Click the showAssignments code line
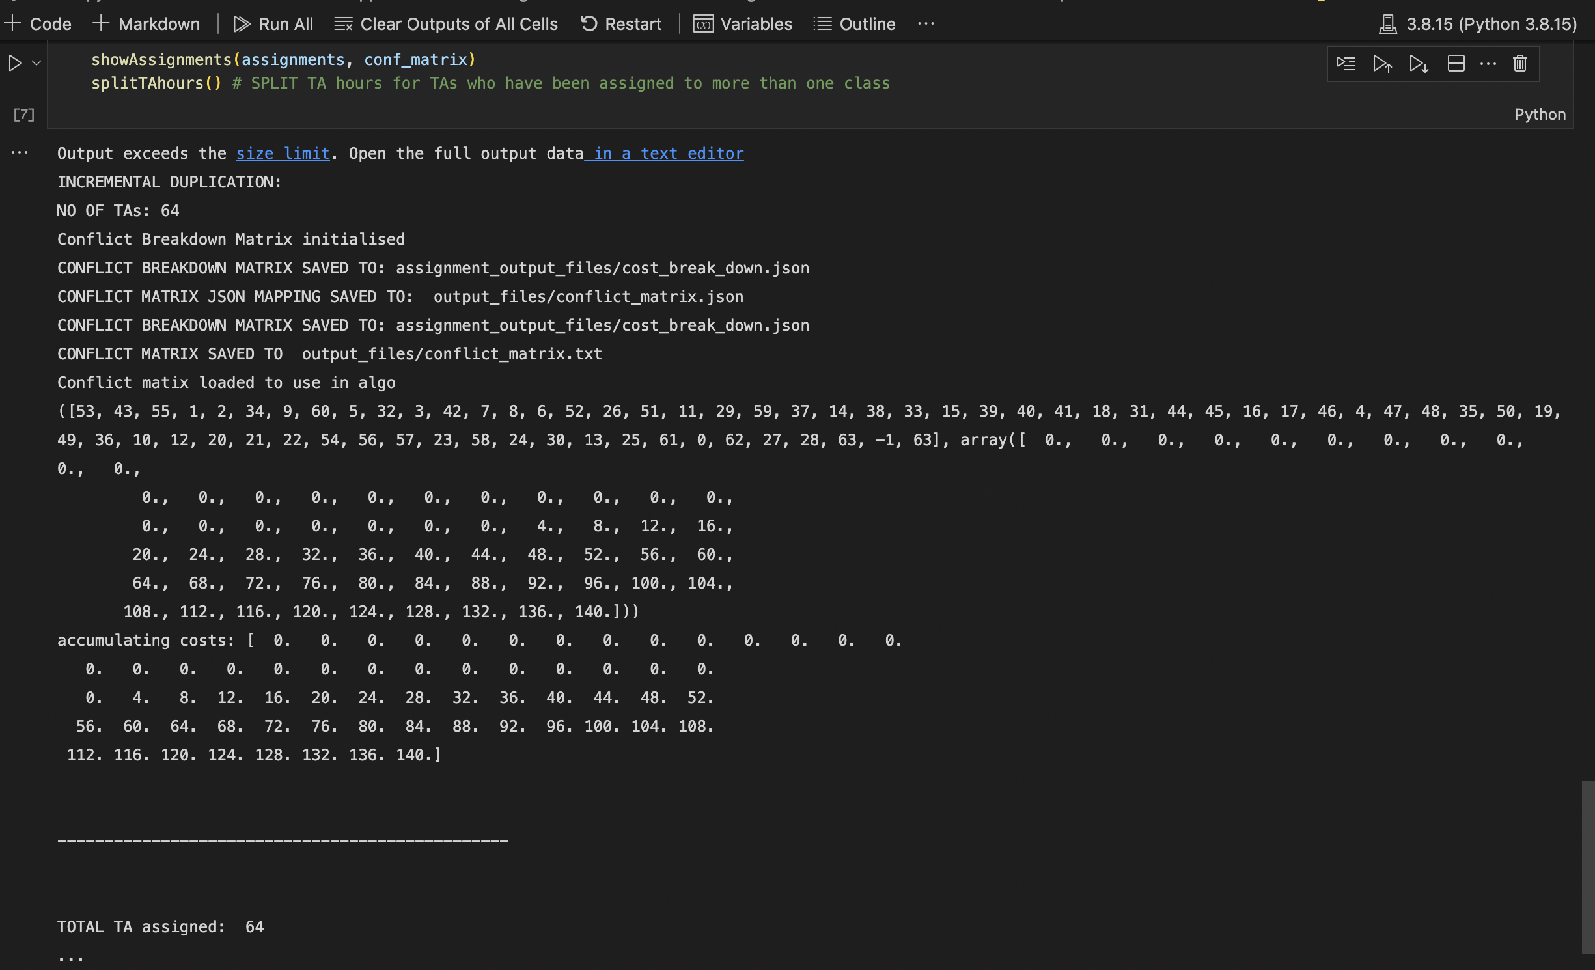Screen dimensions: 1595x970 284,60
